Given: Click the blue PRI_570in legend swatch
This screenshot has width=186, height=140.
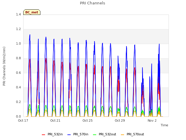Looking at the screenshot, I should (69, 134).
